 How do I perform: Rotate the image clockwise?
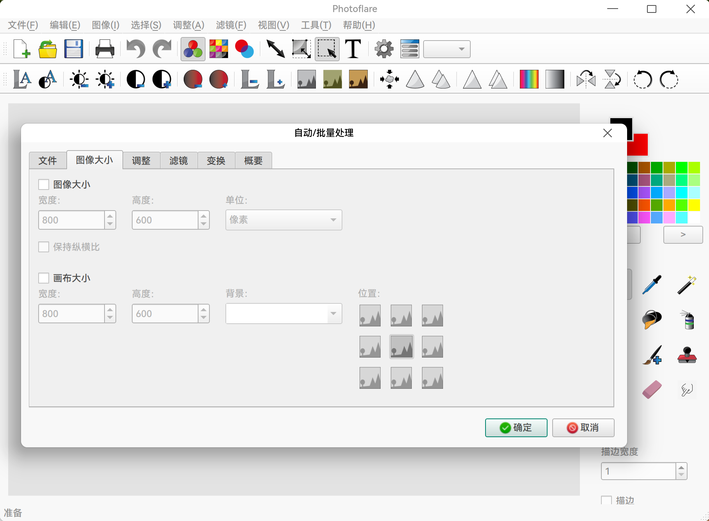[x=669, y=80]
